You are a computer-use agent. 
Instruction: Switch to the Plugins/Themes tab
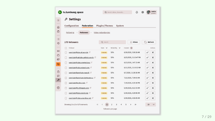(x=104, y=26)
